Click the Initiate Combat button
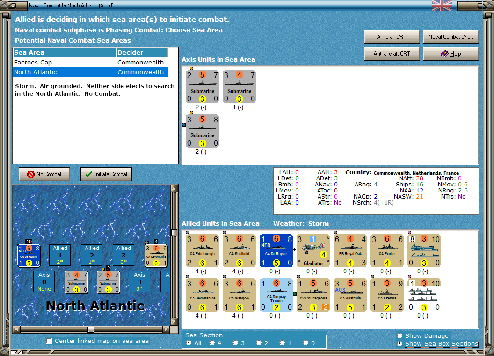 pyautogui.click(x=106, y=174)
